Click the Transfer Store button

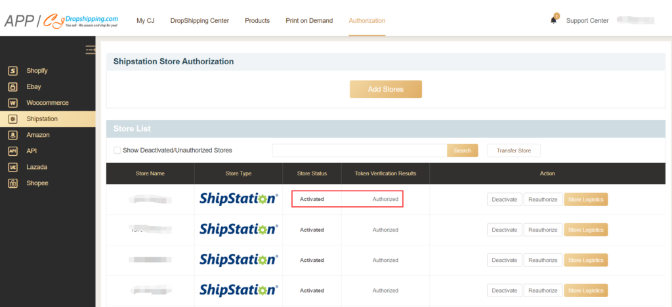click(x=514, y=151)
